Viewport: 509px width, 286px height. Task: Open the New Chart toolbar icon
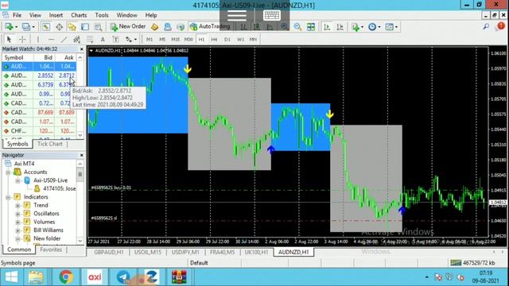click(x=9, y=26)
